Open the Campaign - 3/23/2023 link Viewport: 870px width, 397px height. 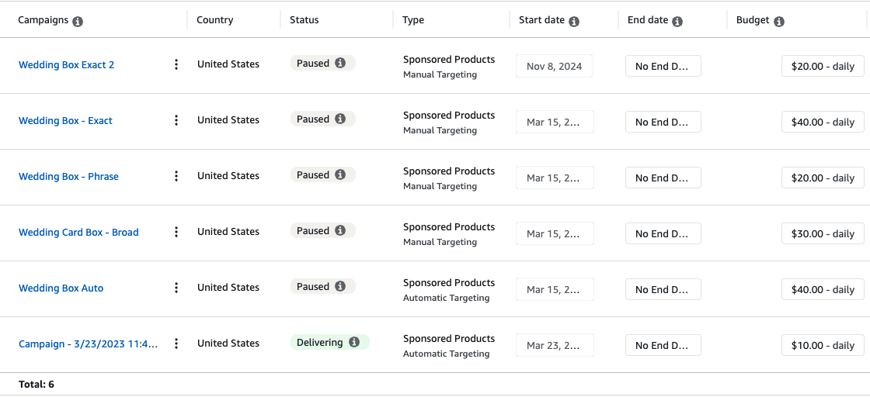click(88, 344)
